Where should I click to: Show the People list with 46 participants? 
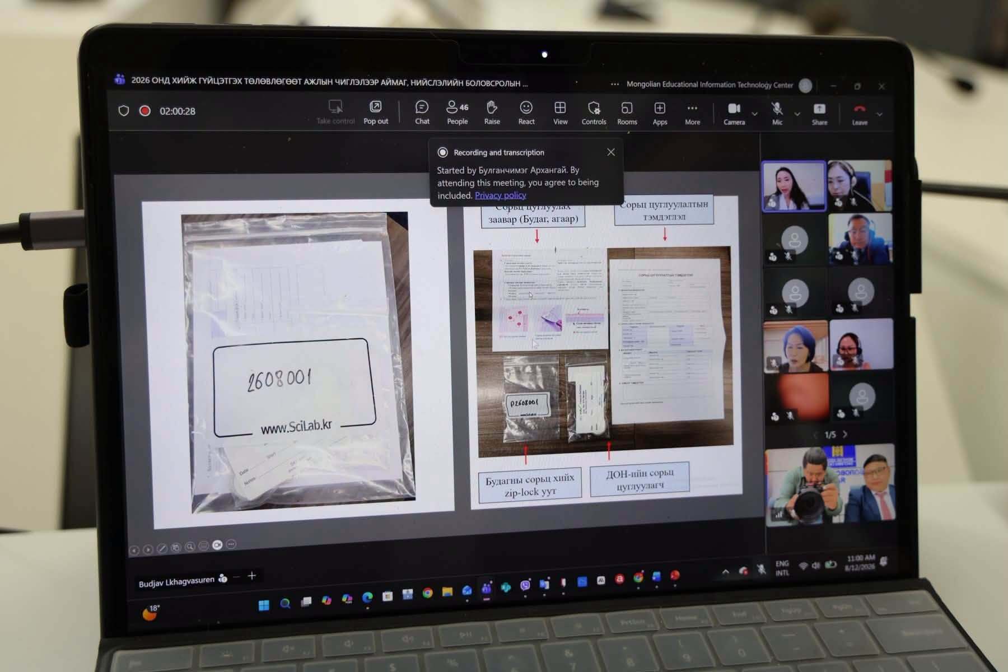click(457, 113)
